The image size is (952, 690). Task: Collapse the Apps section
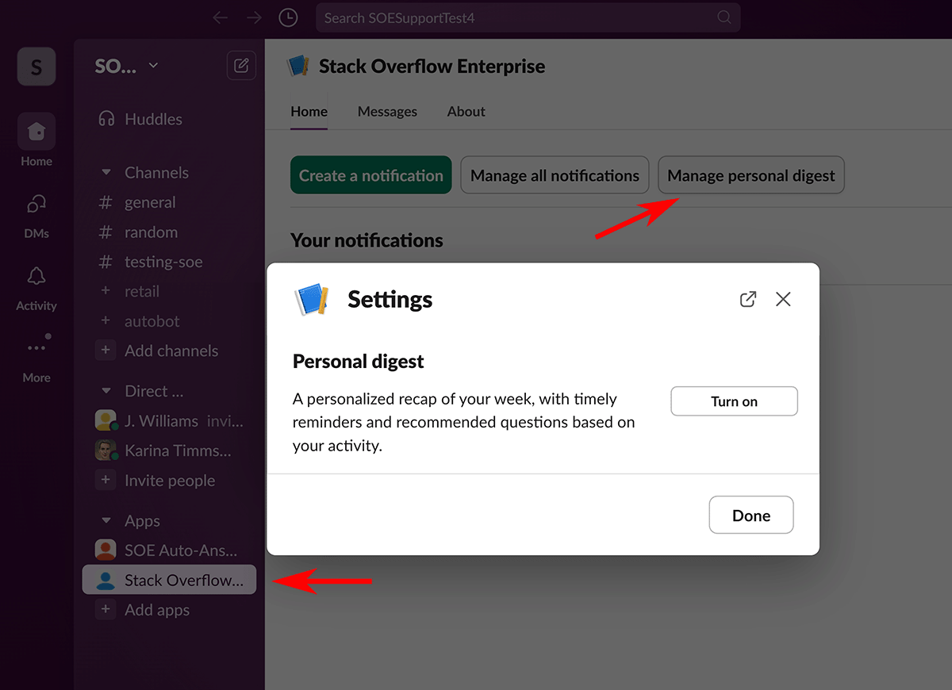[106, 521]
